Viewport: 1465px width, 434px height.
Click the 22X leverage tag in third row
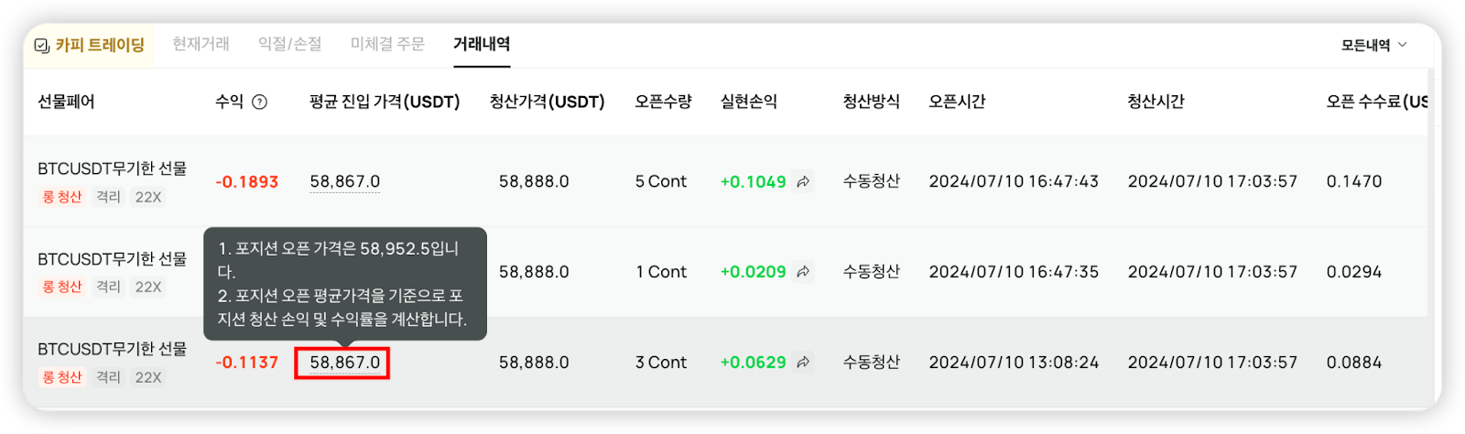click(148, 377)
